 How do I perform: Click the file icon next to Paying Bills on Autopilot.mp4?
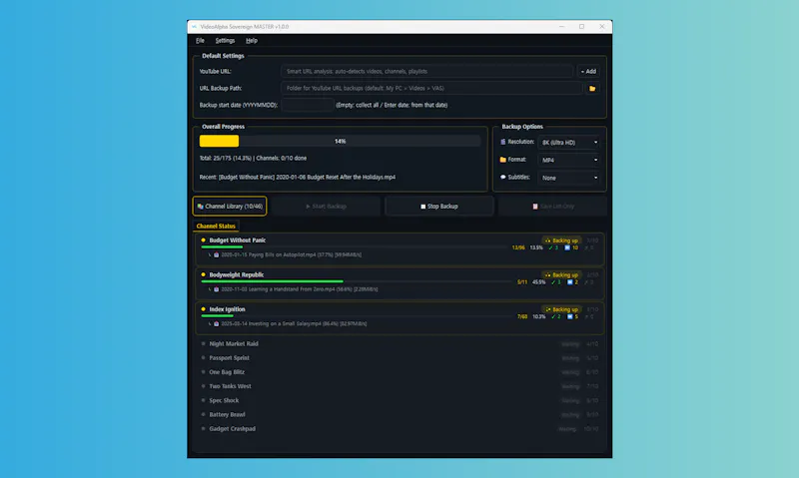[x=216, y=254]
